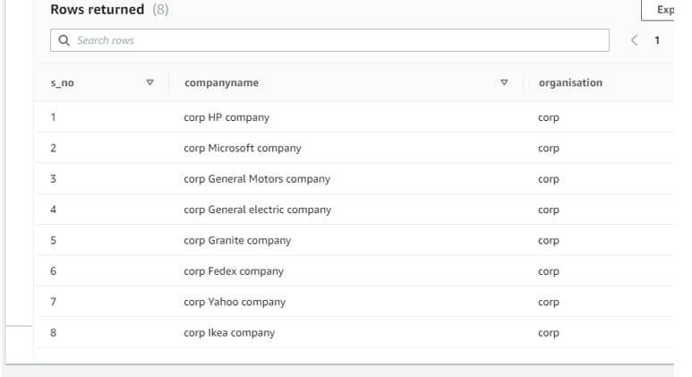Select page number 1 in pagination
This screenshot has width=692, height=377.
(x=657, y=40)
